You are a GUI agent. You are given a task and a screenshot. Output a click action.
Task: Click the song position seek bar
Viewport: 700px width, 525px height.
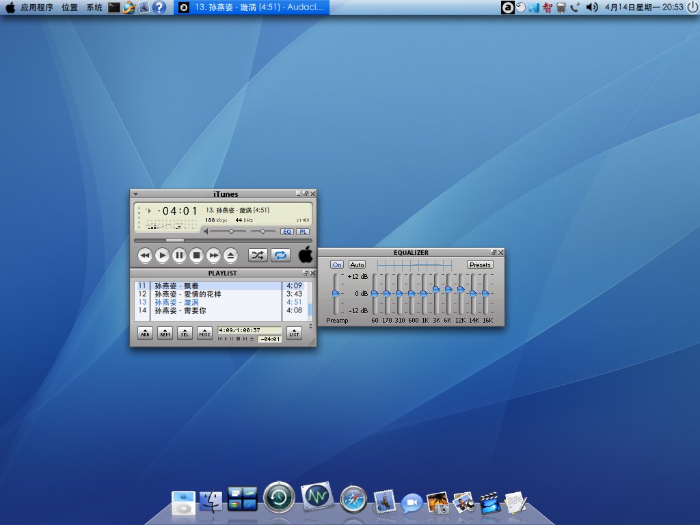pyautogui.click(x=223, y=240)
